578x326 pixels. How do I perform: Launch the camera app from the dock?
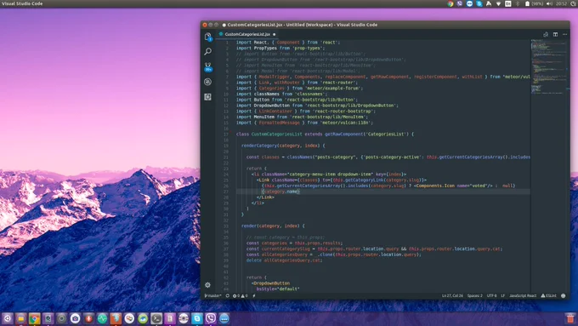coord(75,318)
